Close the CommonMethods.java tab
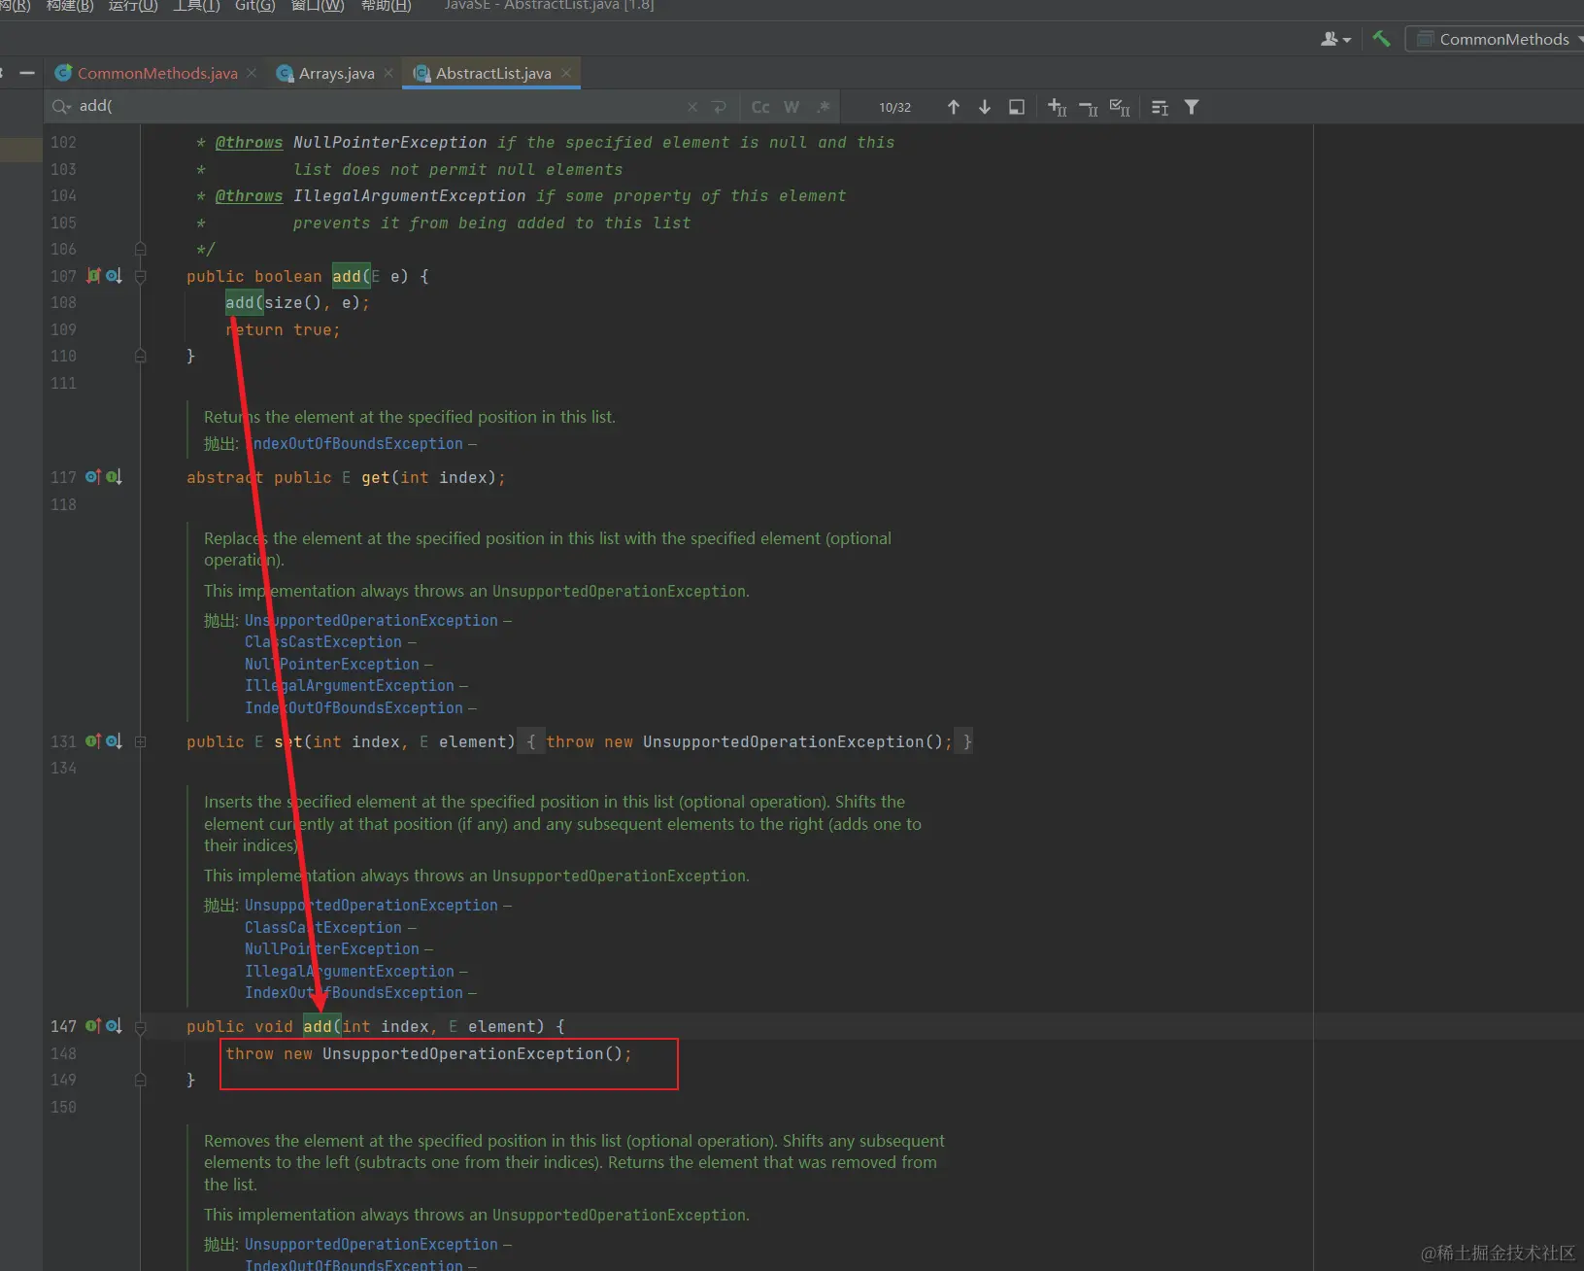 [x=252, y=73]
